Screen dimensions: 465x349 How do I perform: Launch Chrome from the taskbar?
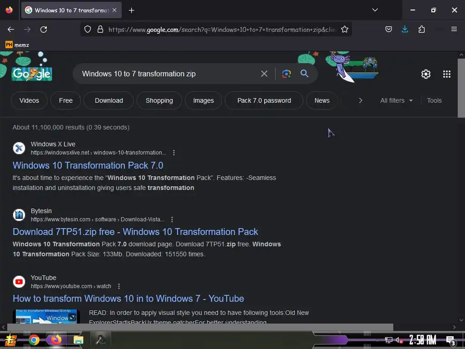pos(34,340)
